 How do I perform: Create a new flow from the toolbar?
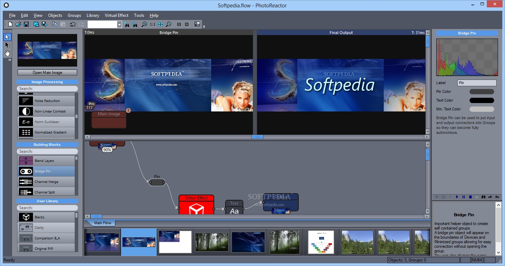pos(10,24)
